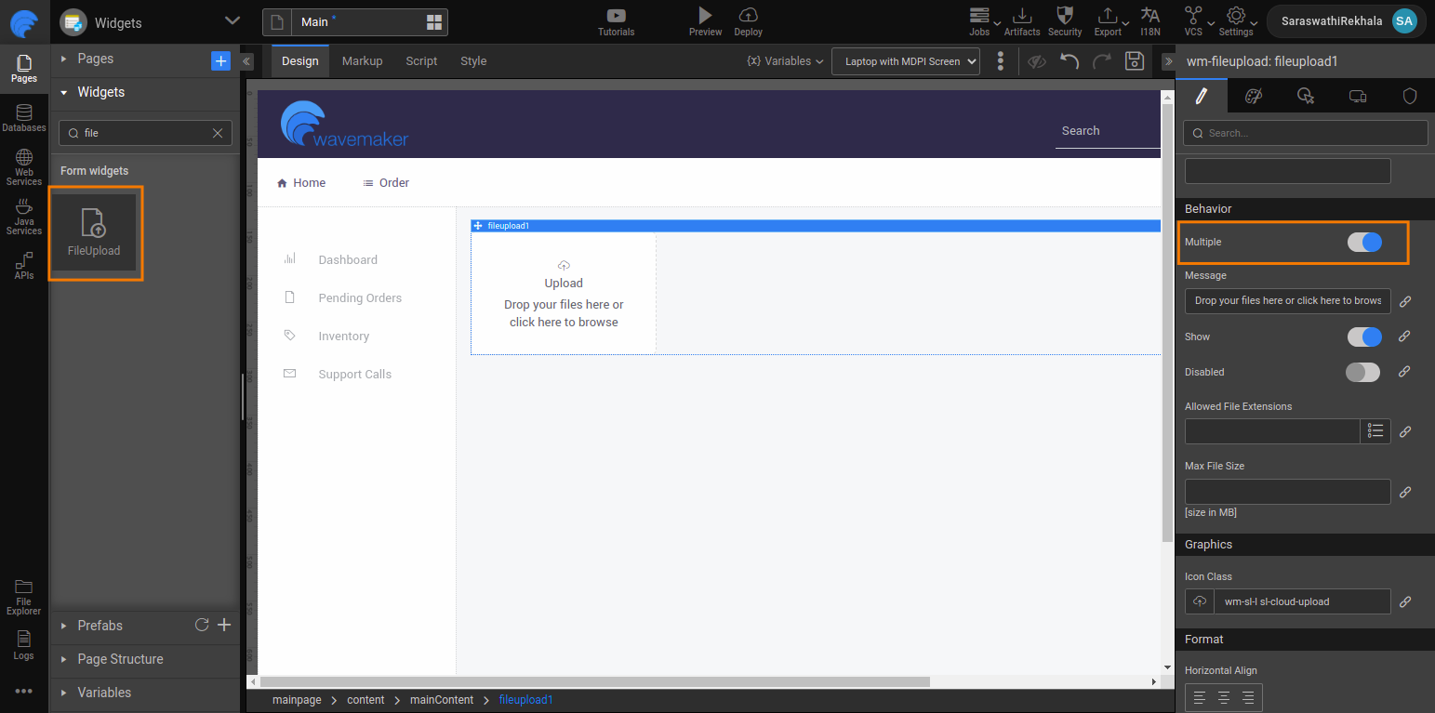Toggle the Multiple switch off

tap(1364, 242)
